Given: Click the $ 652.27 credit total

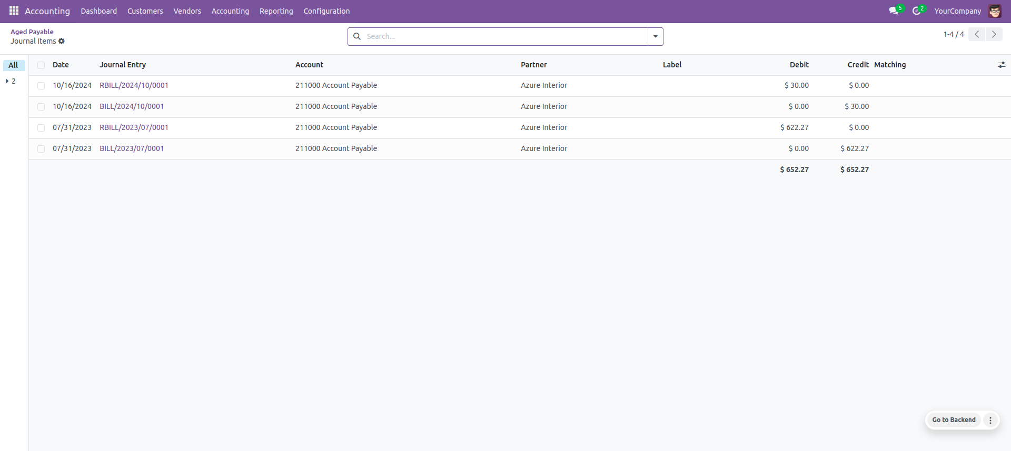Looking at the screenshot, I should (855, 169).
